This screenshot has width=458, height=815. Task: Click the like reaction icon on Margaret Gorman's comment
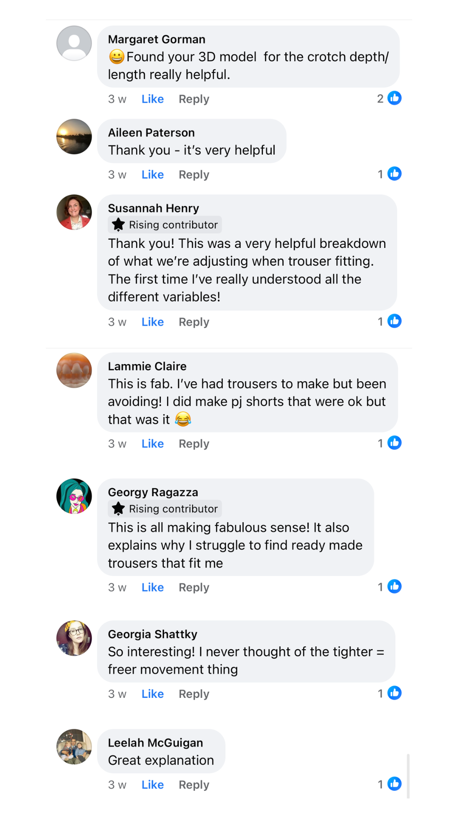pos(394,98)
